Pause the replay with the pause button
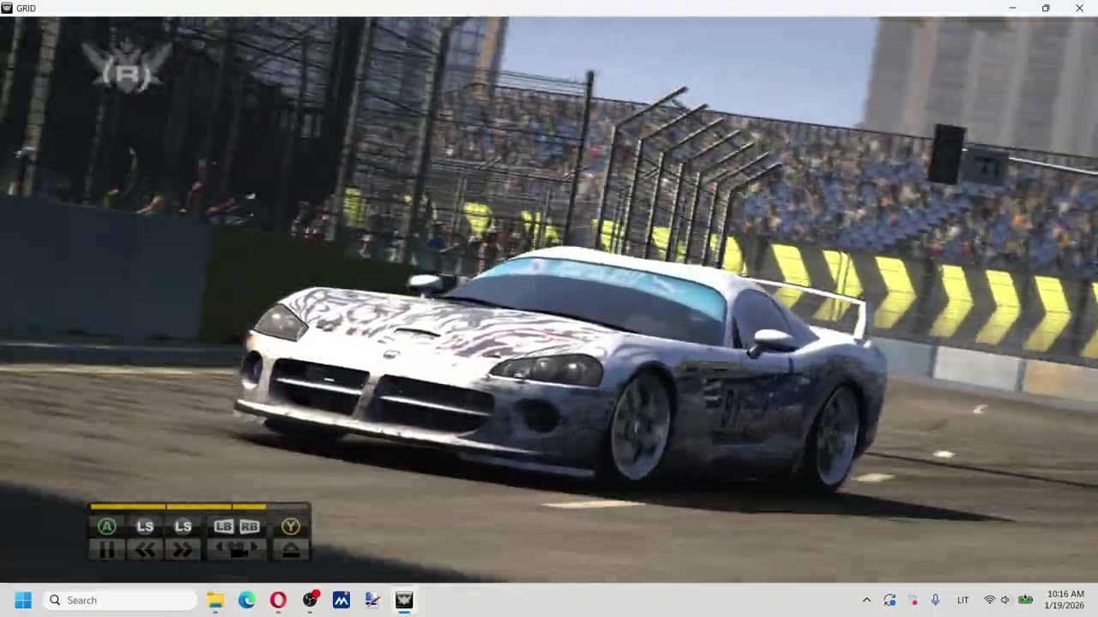Viewport: 1098px width, 617px height. (107, 550)
